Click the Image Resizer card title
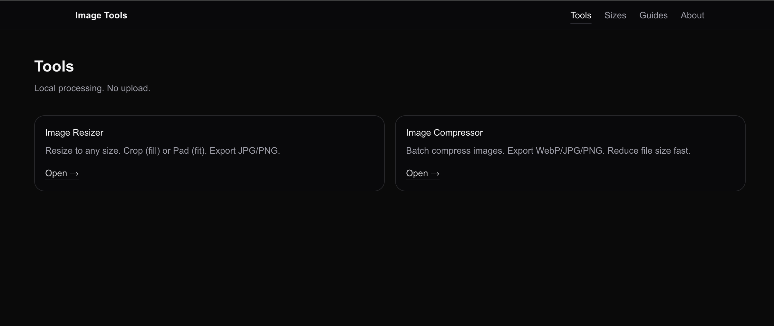Screen dimensions: 774x326 point(74,132)
